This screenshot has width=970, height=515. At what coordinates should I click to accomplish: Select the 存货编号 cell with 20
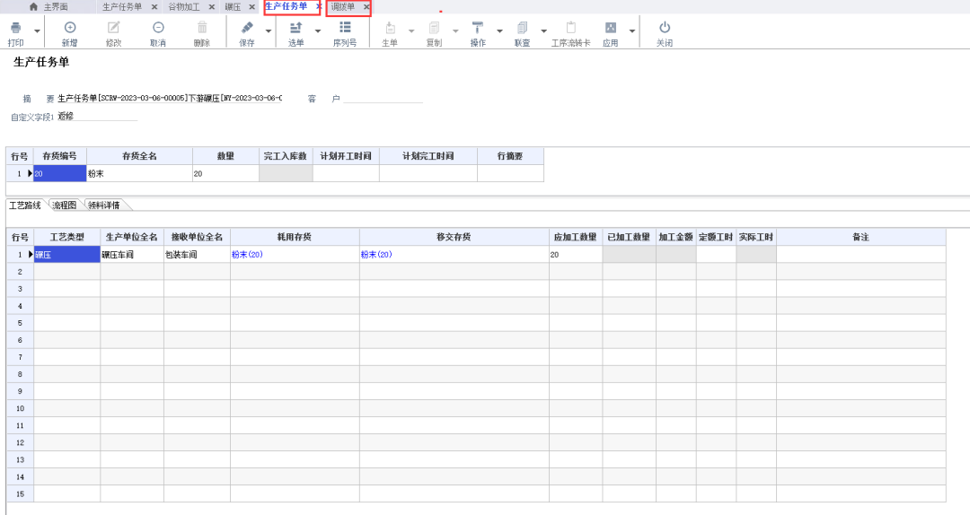[x=60, y=174]
